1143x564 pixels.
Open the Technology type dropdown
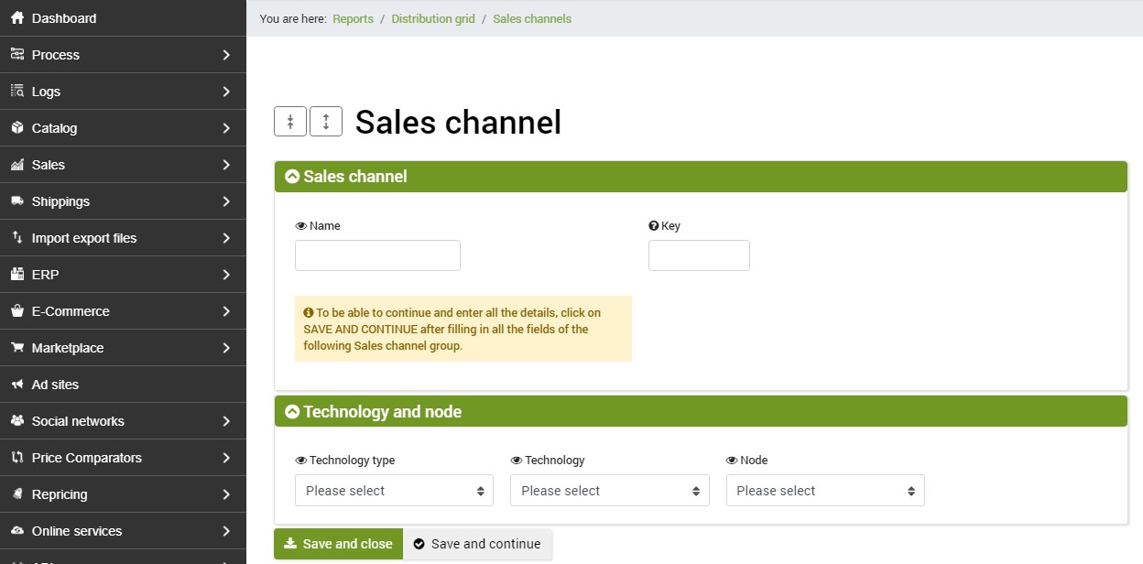[x=394, y=491]
